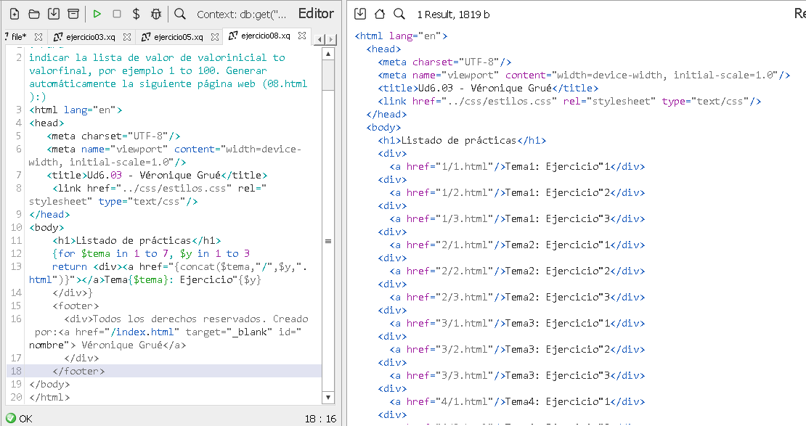Save the result using result panel icon
The width and height of the screenshot is (806, 426).
[360, 14]
